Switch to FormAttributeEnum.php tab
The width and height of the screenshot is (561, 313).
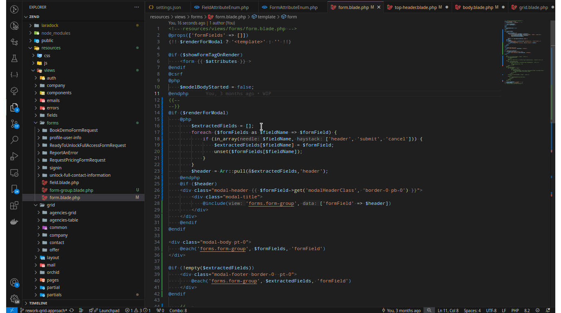tap(293, 7)
